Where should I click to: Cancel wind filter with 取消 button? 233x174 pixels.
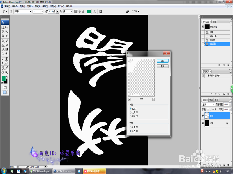point(163,66)
